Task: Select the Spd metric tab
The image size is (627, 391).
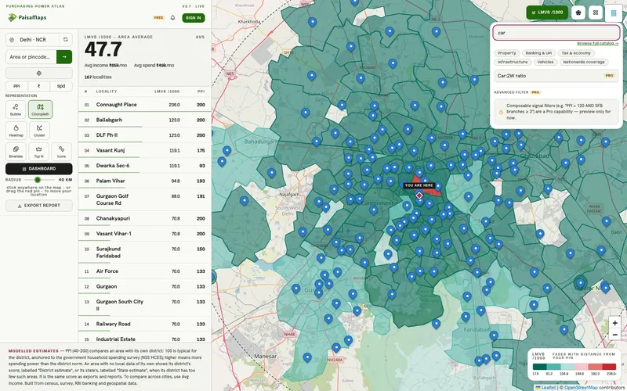Action: [x=61, y=86]
